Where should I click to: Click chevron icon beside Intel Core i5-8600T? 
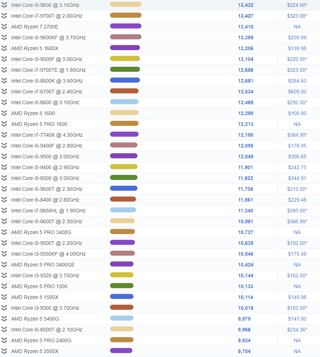pos(4,221)
